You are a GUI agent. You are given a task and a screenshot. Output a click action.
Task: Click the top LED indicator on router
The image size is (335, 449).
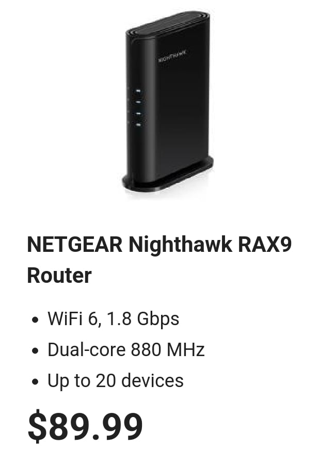coord(138,91)
